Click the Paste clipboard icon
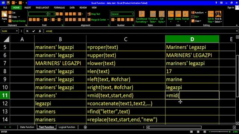Image resolution: width=239 pixels, height=134 pixels. [x=4, y=14]
